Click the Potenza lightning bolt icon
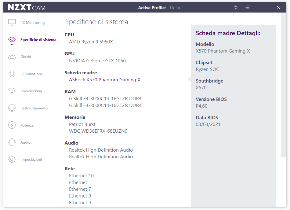This screenshot has height=210, width=290. (12, 125)
